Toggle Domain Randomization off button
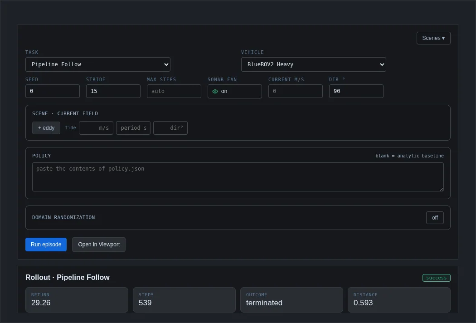The width and height of the screenshot is (476, 323). tap(435, 218)
